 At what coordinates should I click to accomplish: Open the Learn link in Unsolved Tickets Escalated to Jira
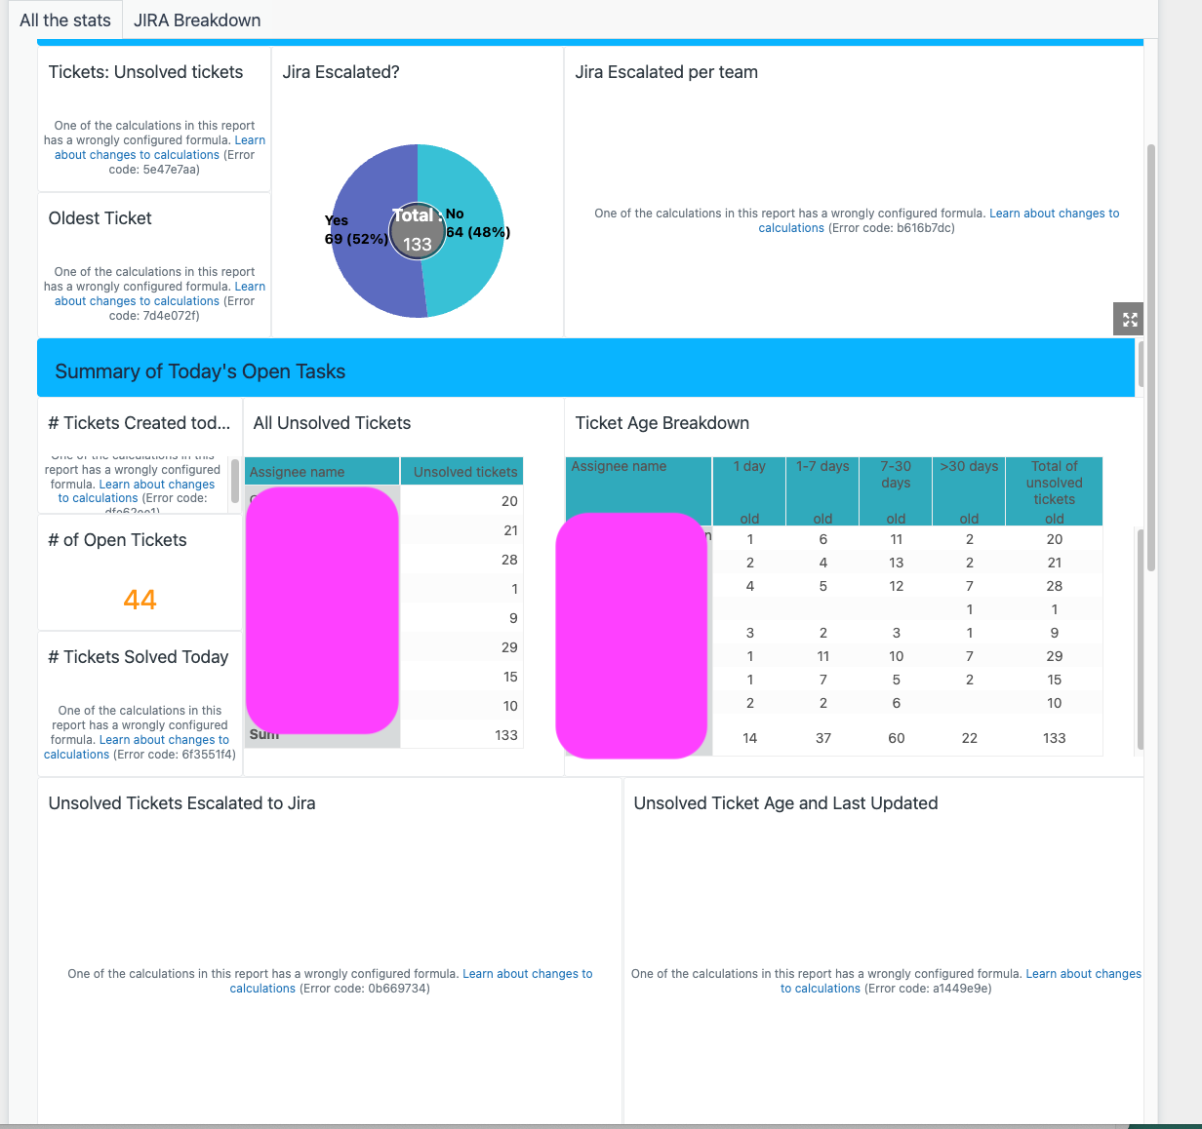click(527, 973)
